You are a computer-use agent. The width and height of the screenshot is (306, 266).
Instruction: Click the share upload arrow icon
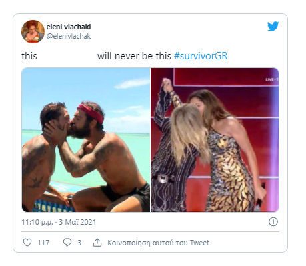[x=97, y=243]
